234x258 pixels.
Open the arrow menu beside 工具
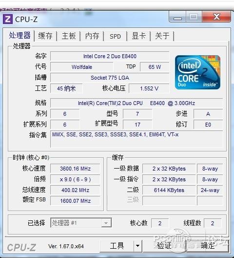(x=137, y=246)
